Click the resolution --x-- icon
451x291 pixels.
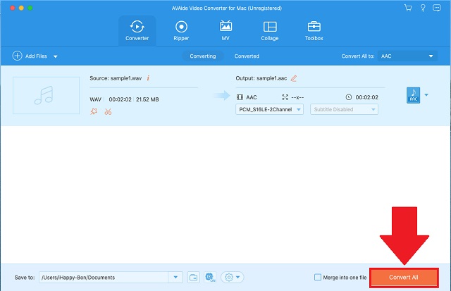[x=285, y=97]
